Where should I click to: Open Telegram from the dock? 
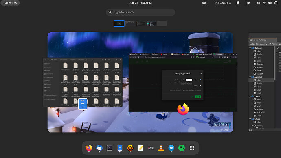(x=171, y=148)
